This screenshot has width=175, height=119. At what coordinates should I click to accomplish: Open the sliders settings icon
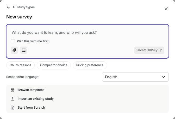click(x=24, y=50)
